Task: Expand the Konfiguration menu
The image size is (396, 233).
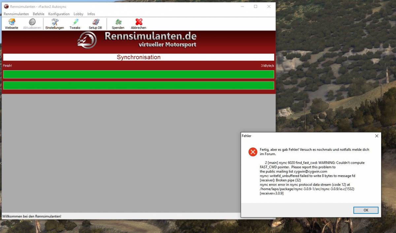Action: [x=59, y=14]
